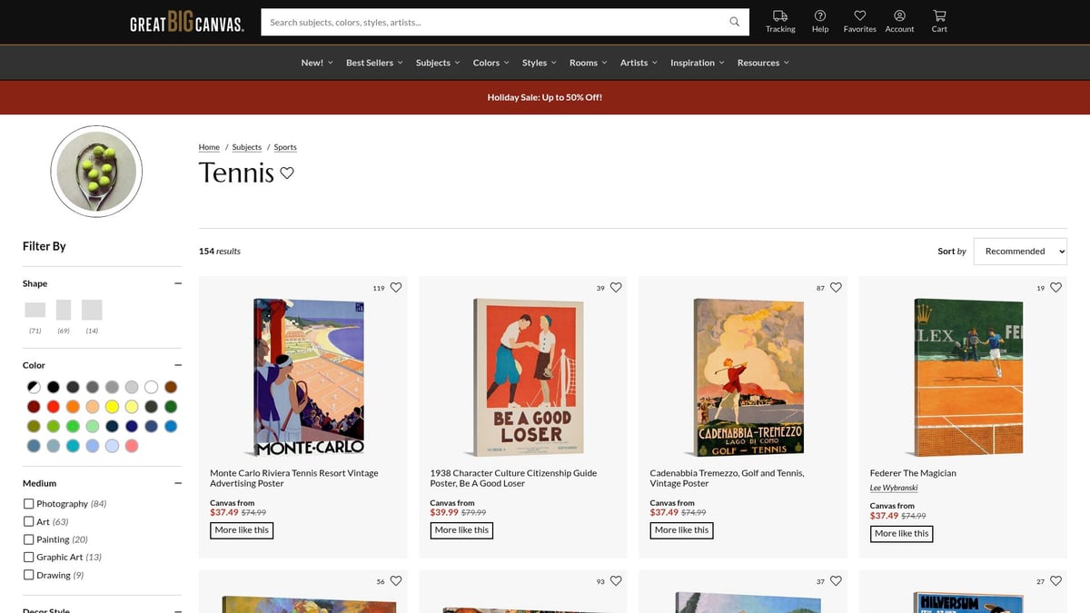Viewport: 1090px width, 613px height.
Task: Open the Best Sellers menu
Action: [373, 63]
